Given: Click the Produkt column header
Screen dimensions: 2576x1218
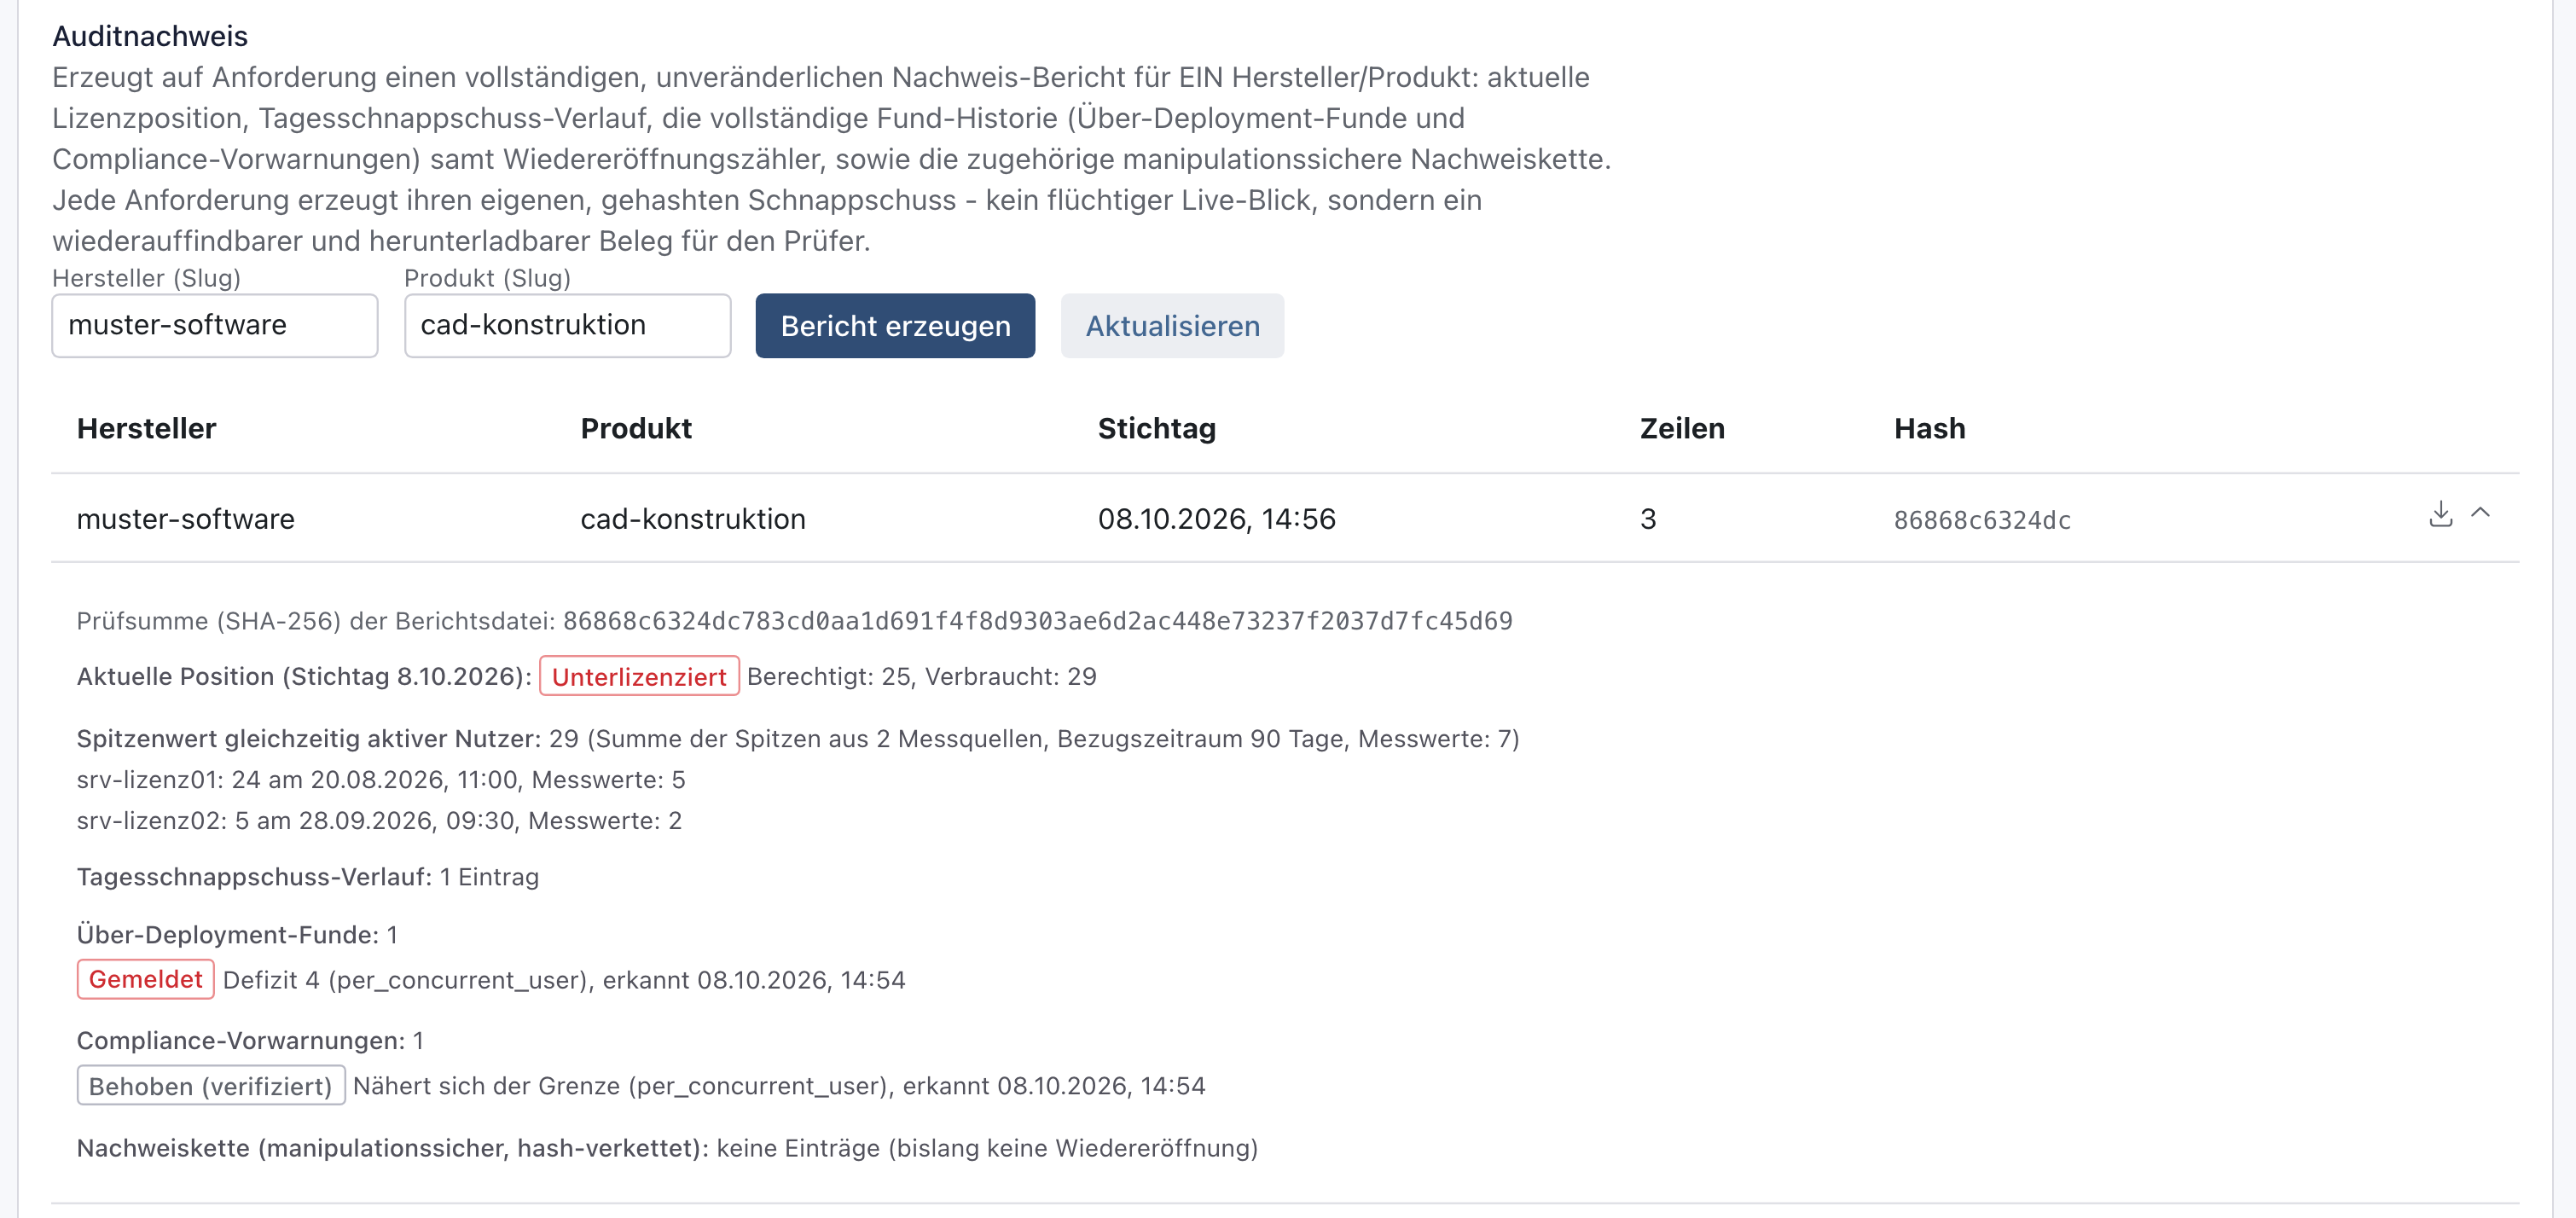Looking at the screenshot, I should click(x=636, y=428).
